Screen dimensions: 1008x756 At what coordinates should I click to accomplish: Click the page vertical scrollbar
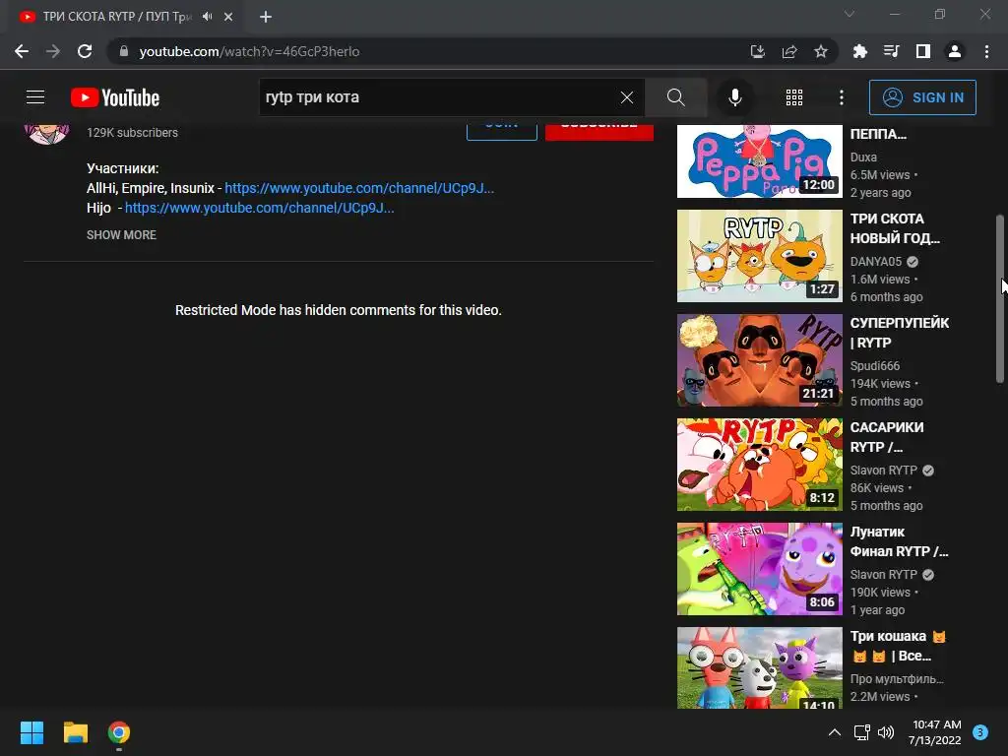[x=1000, y=299]
